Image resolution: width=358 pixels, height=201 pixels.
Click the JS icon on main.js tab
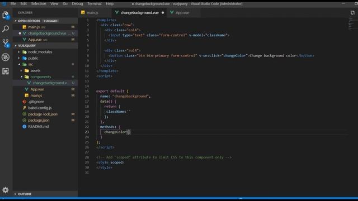point(83,12)
